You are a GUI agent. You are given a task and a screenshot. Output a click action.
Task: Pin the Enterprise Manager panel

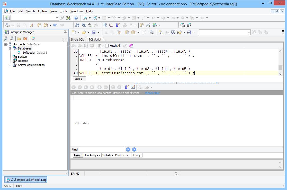point(65,32)
